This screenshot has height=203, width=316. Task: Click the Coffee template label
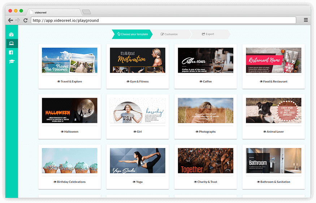pyautogui.click(x=207, y=81)
